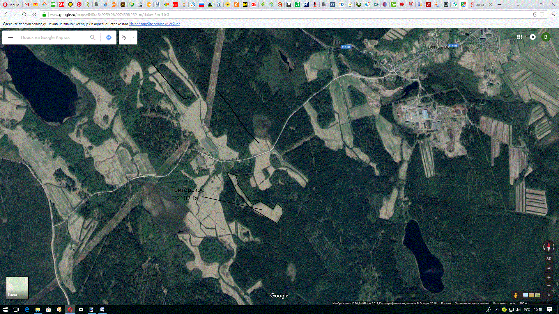Open Opera Speed Dial grid icon
The height and width of the screenshot is (314, 559).
tap(33, 15)
